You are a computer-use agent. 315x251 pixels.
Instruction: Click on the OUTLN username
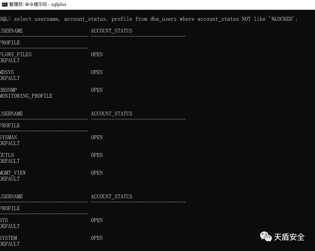[x=7, y=155]
